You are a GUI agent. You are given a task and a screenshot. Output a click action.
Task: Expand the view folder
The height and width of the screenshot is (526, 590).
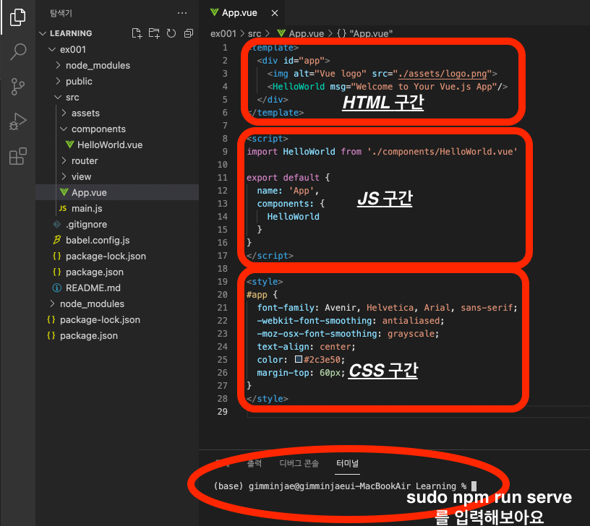(81, 177)
